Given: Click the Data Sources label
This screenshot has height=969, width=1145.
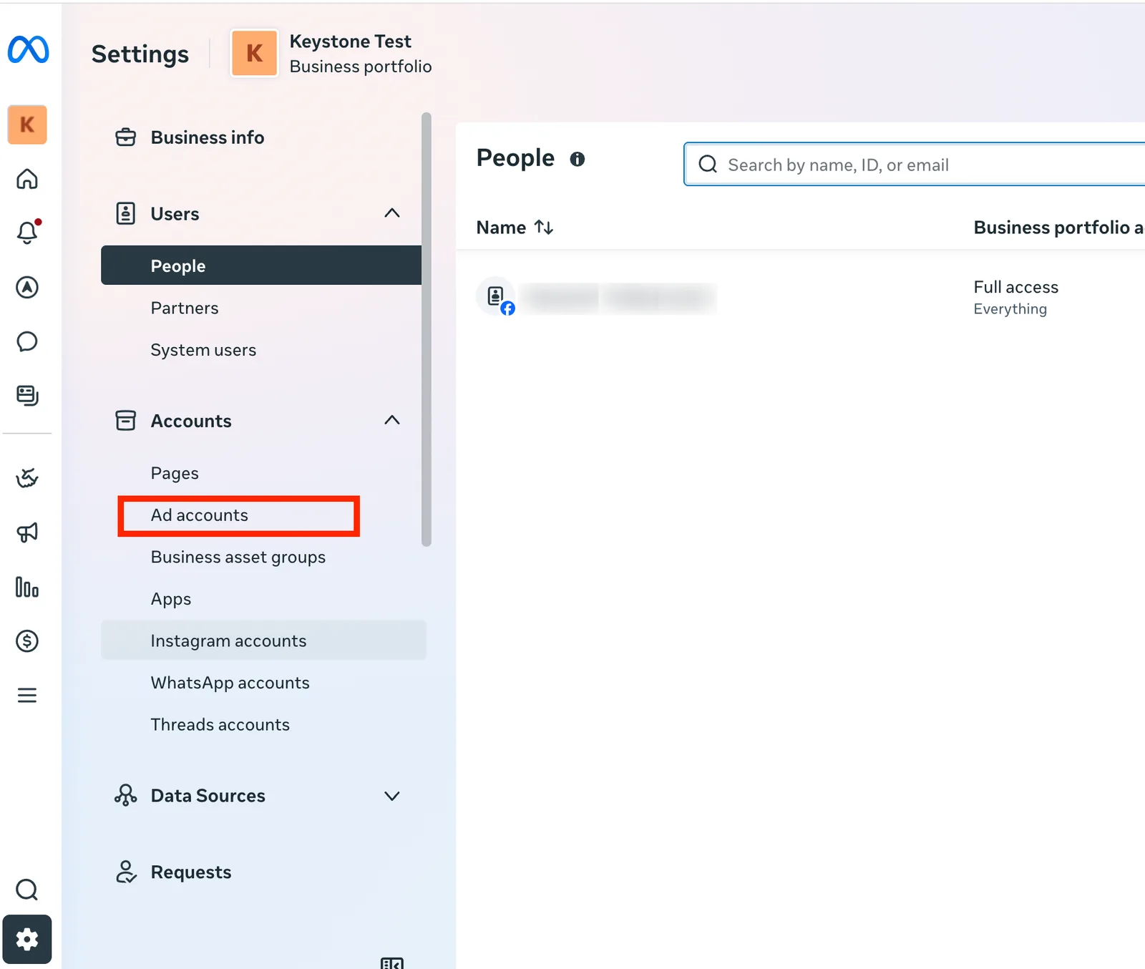Looking at the screenshot, I should pyautogui.click(x=208, y=796).
